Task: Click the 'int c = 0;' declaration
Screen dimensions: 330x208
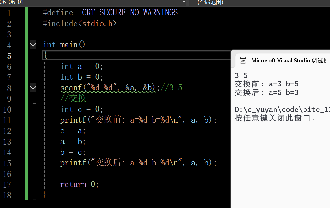Action: pos(82,109)
